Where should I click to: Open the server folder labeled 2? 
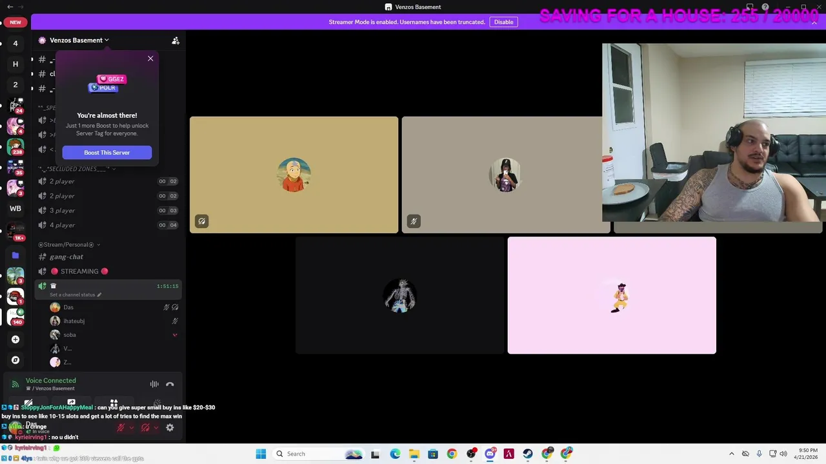click(x=15, y=84)
